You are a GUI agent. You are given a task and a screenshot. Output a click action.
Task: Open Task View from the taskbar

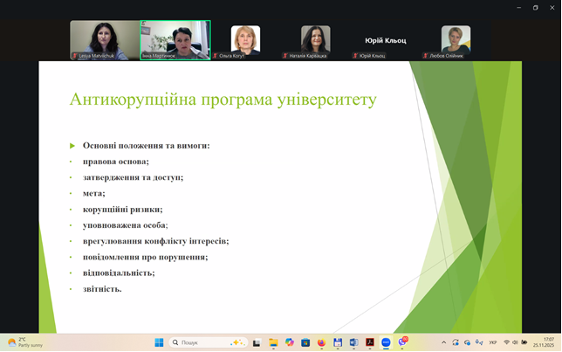257,342
